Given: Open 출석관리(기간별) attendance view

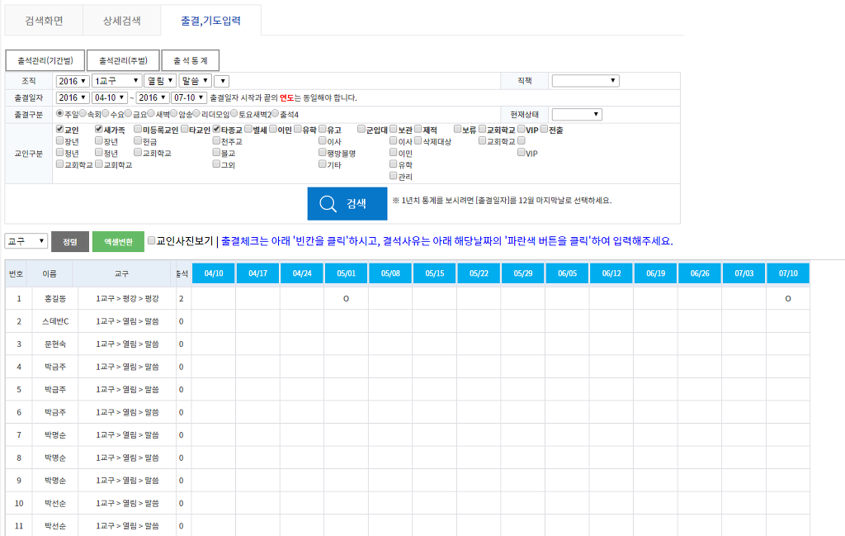Looking at the screenshot, I should pyautogui.click(x=45, y=60).
